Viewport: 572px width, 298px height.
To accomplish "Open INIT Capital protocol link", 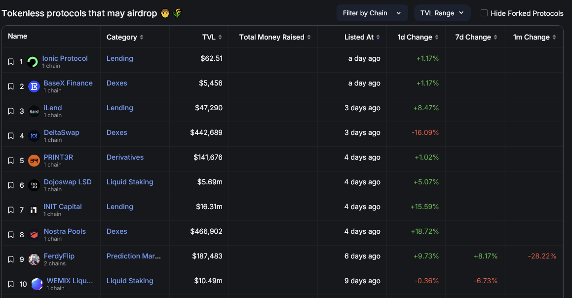I will pos(63,207).
